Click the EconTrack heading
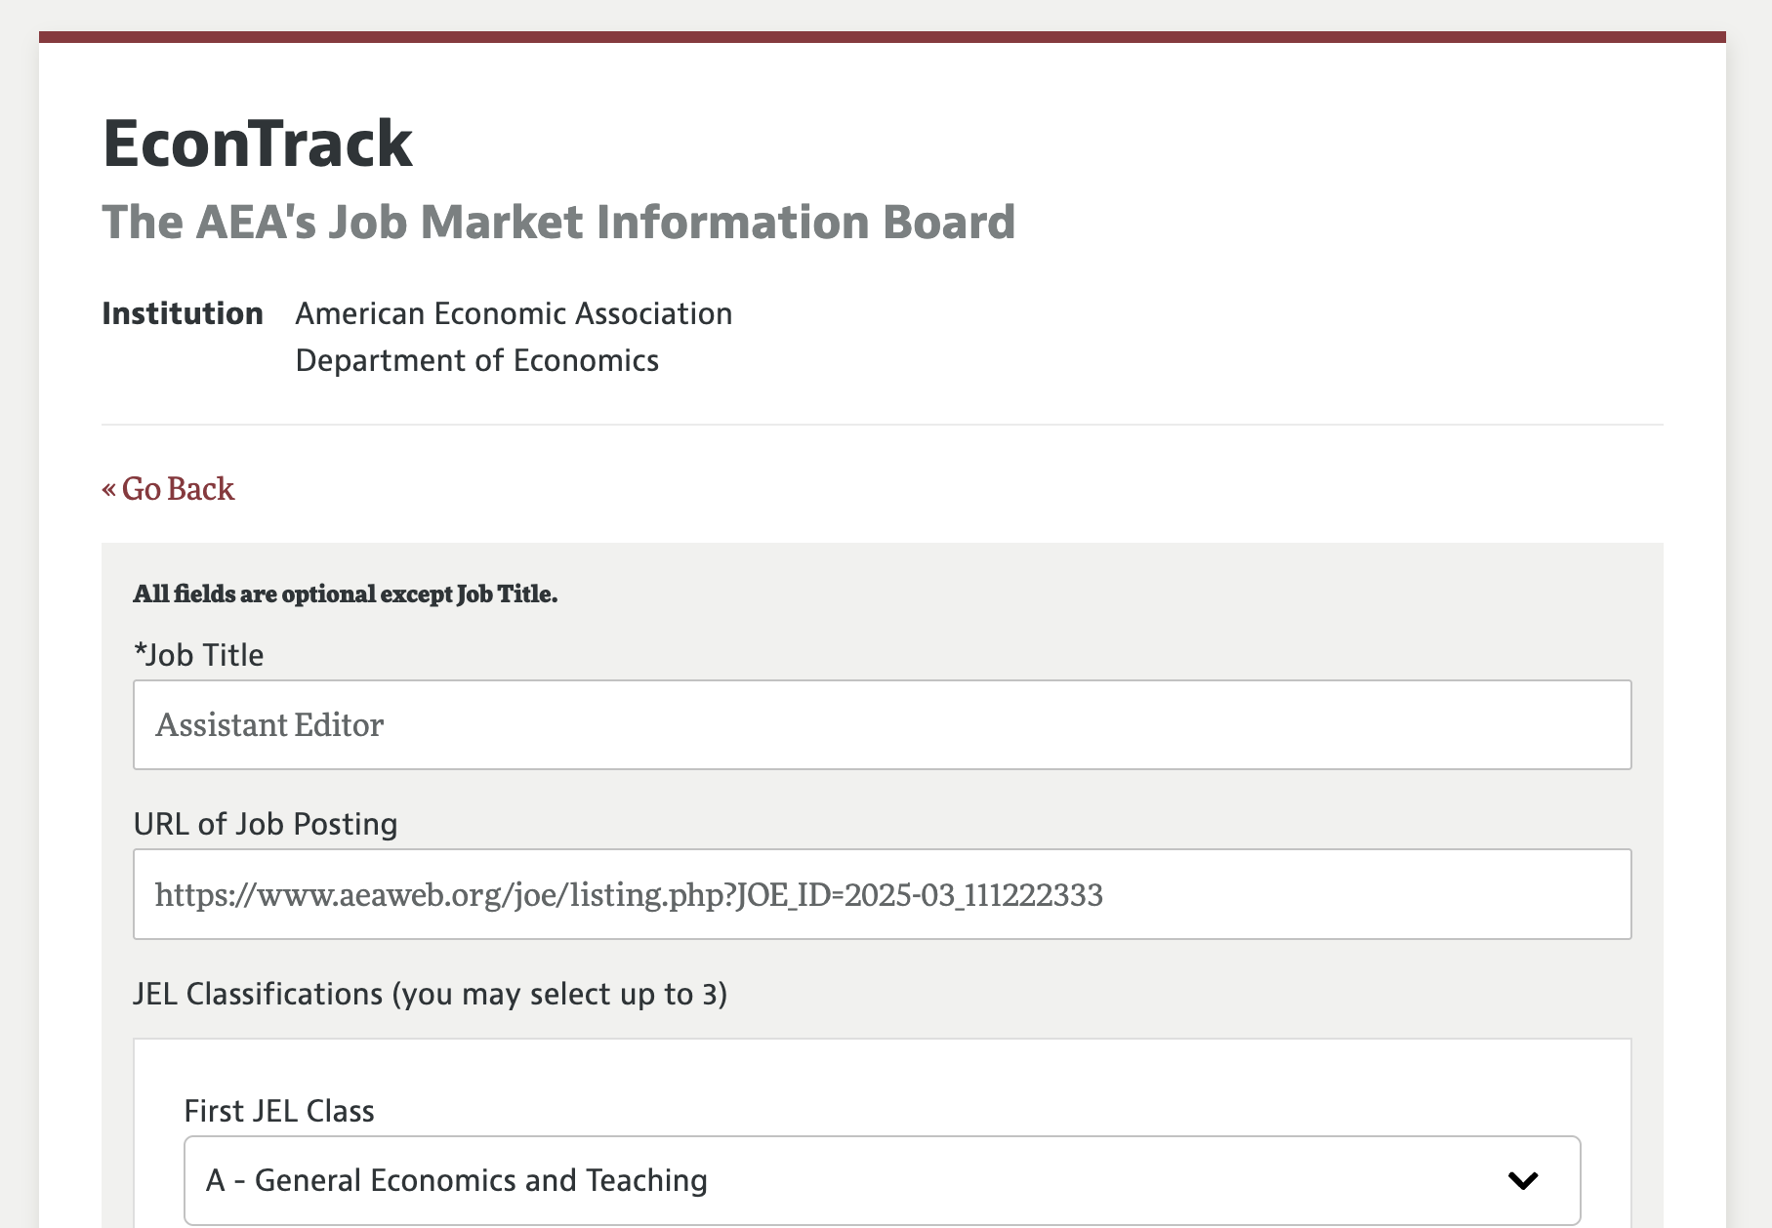 click(258, 144)
